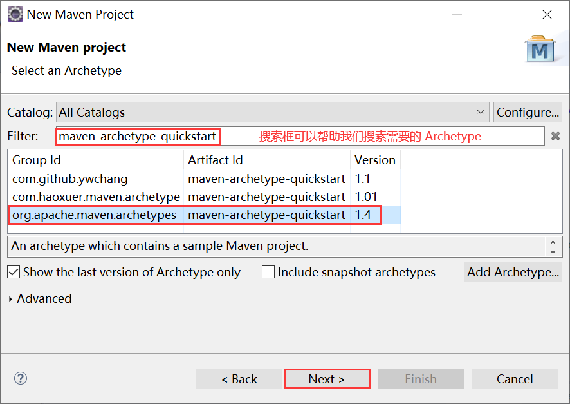
Task: Click the Filter search input field
Action: coord(138,136)
